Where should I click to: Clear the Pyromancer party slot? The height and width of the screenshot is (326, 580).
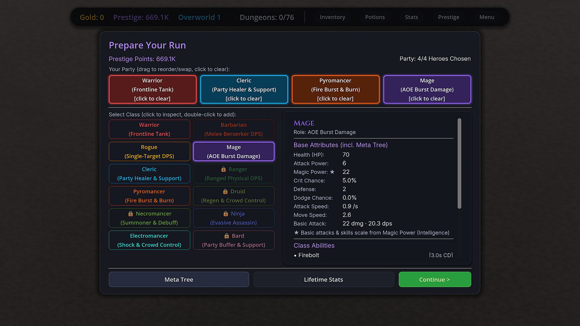(x=335, y=89)
